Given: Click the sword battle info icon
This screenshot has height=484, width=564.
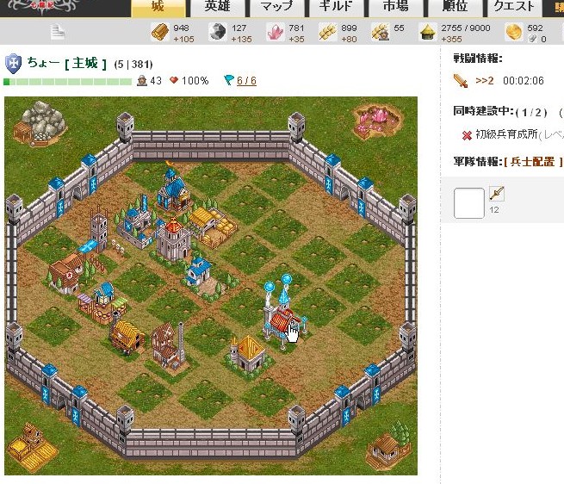Looking at the screenshot, I should [x=461, y=81].
